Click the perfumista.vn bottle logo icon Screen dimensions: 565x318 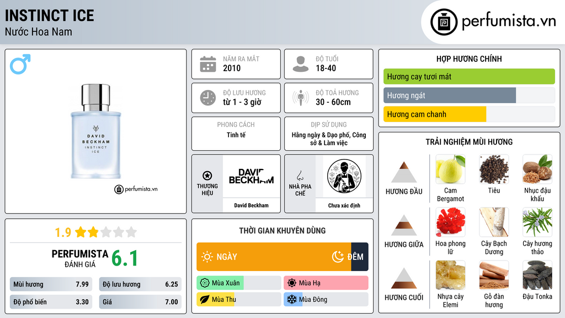click(444, 22)
